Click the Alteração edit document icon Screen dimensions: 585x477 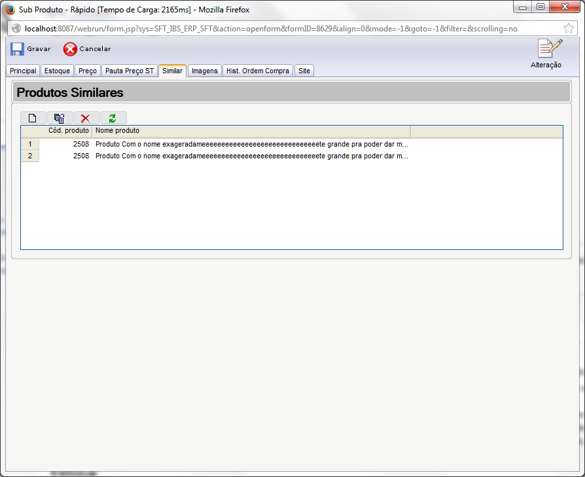click(x=549, y=48)
